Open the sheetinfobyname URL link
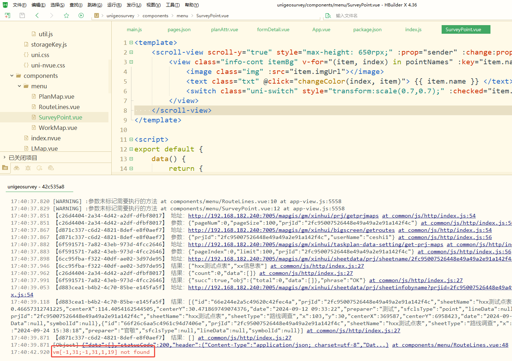512x361 pixels. [350, 287]
